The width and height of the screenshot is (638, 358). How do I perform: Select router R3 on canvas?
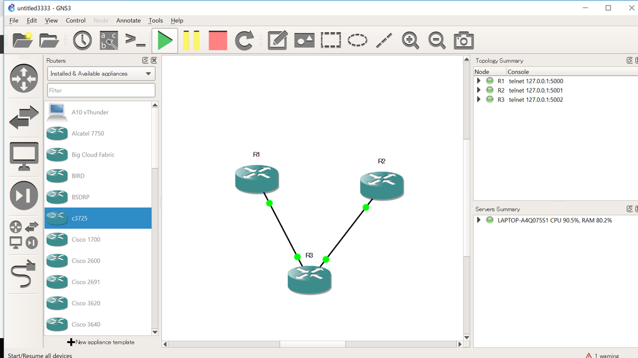coord(309,280)
